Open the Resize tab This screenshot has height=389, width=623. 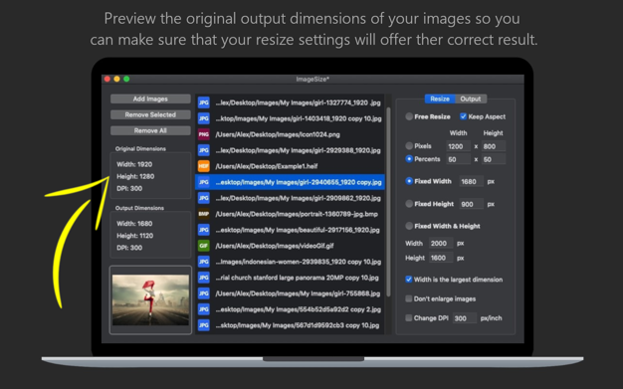pos(440,98)
